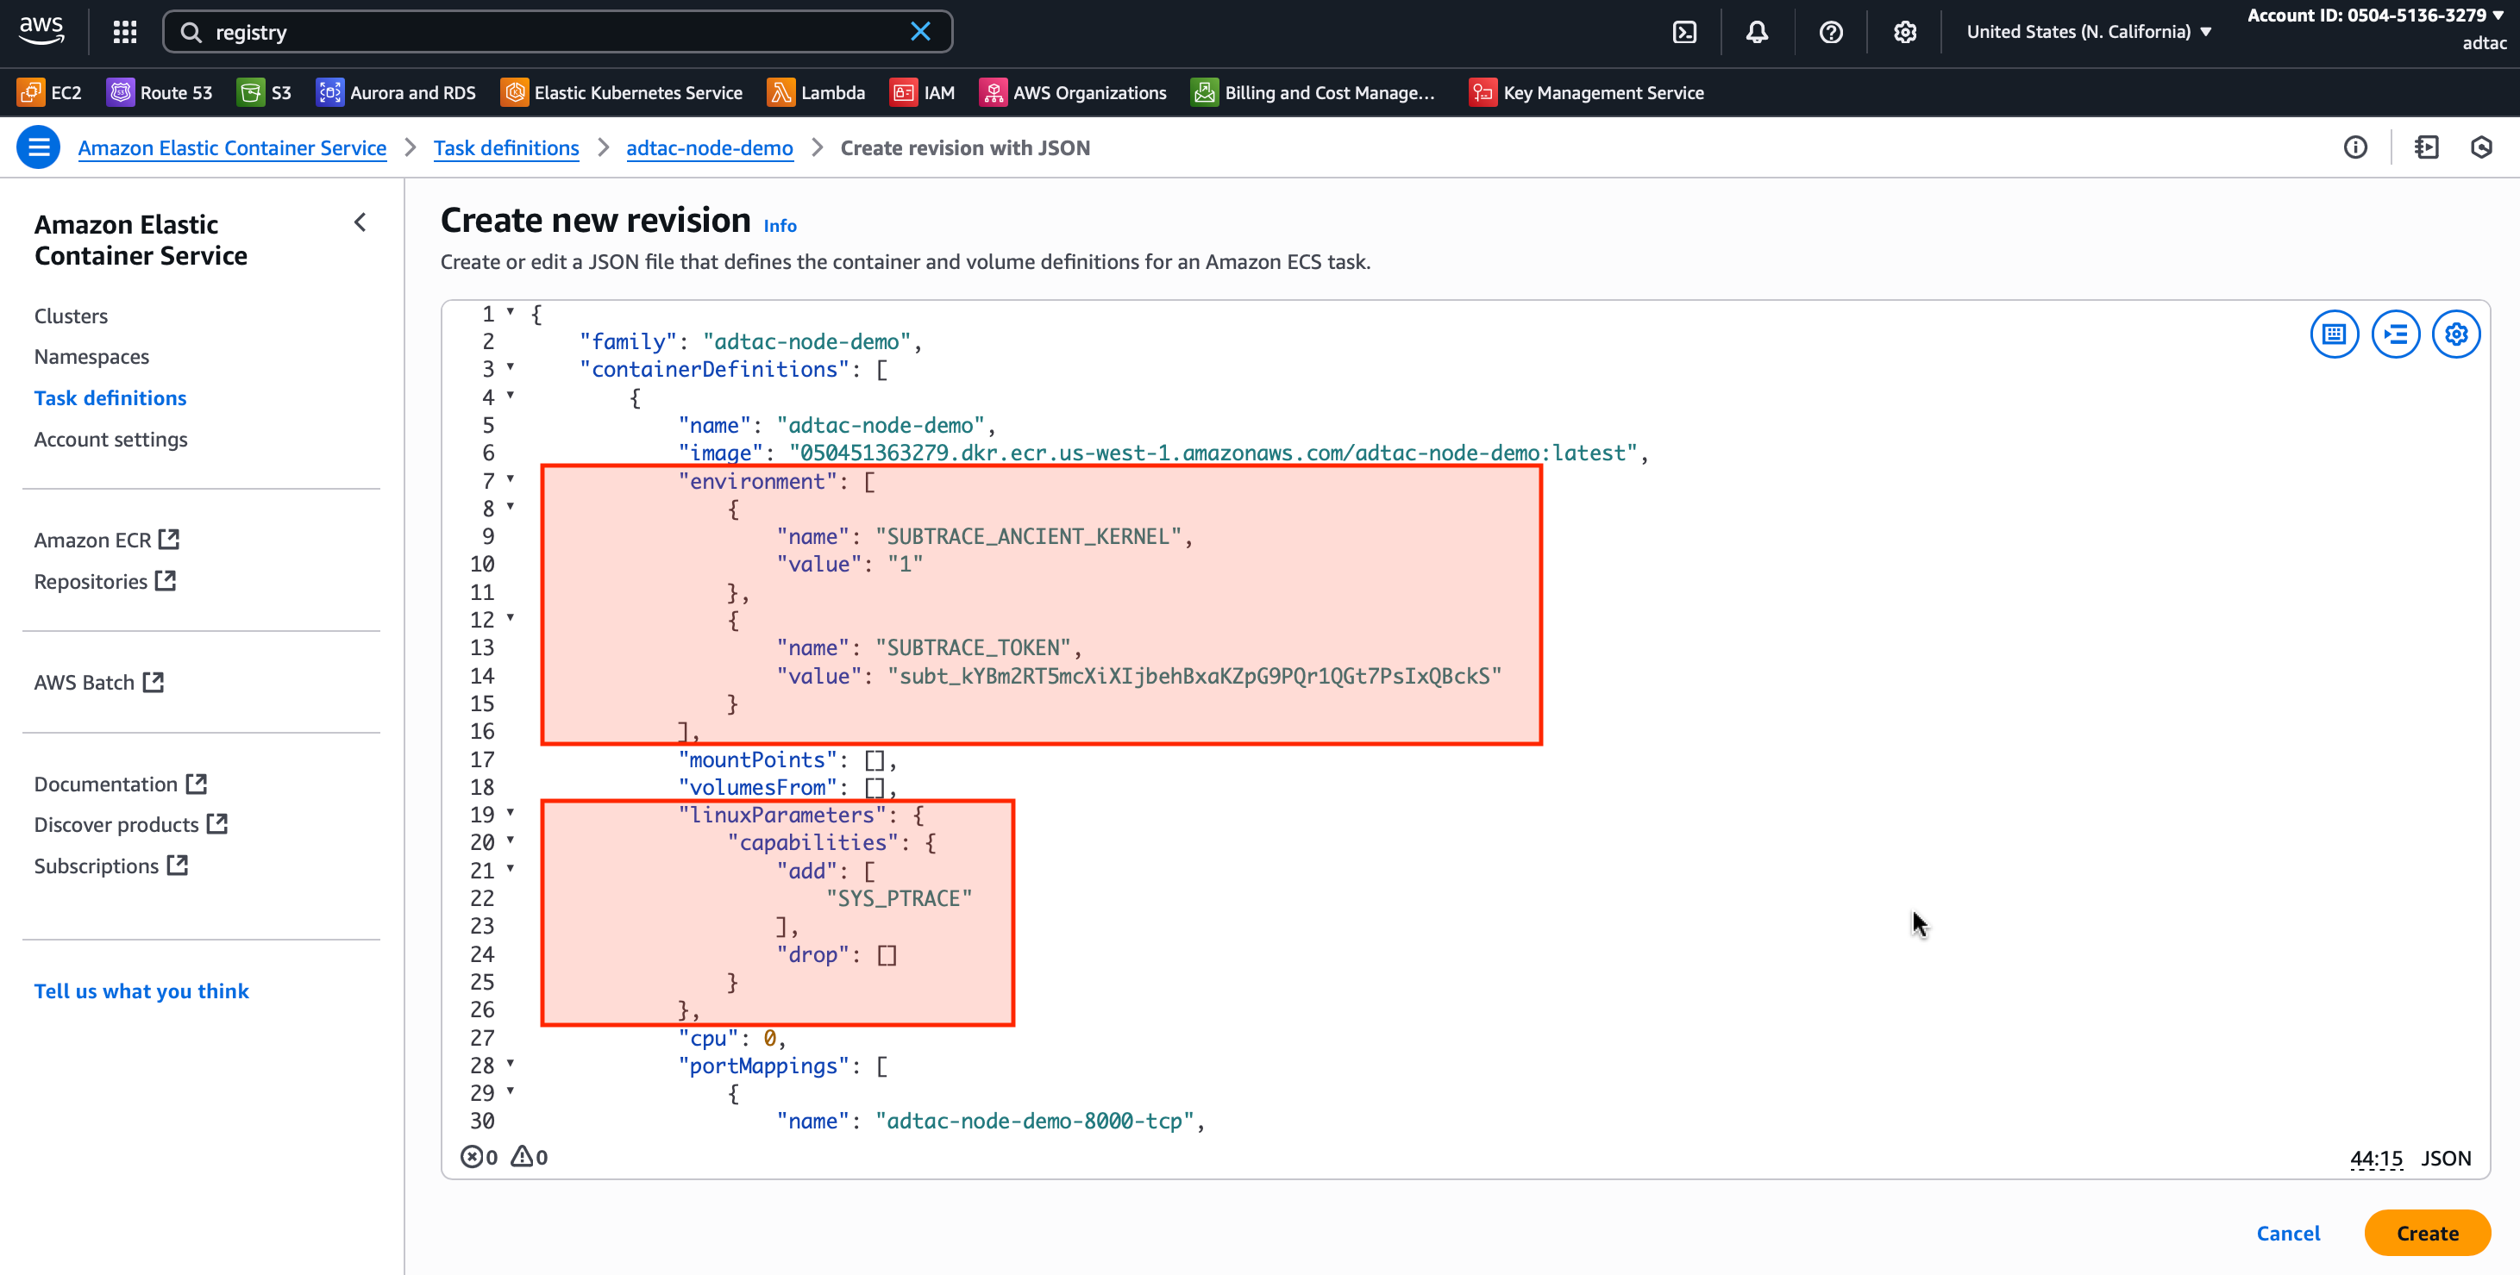
Task: Open the notifications bell
Action: pos(1757,32)
